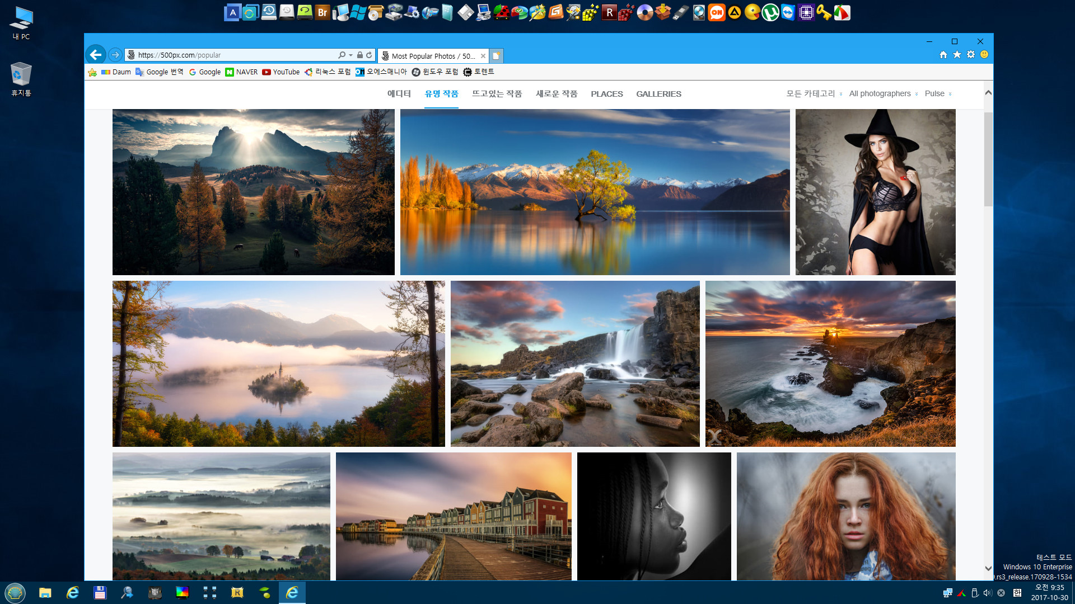Click the Refresh icon in address bar
Screen dimensions: 1075x604
point(369,55)
